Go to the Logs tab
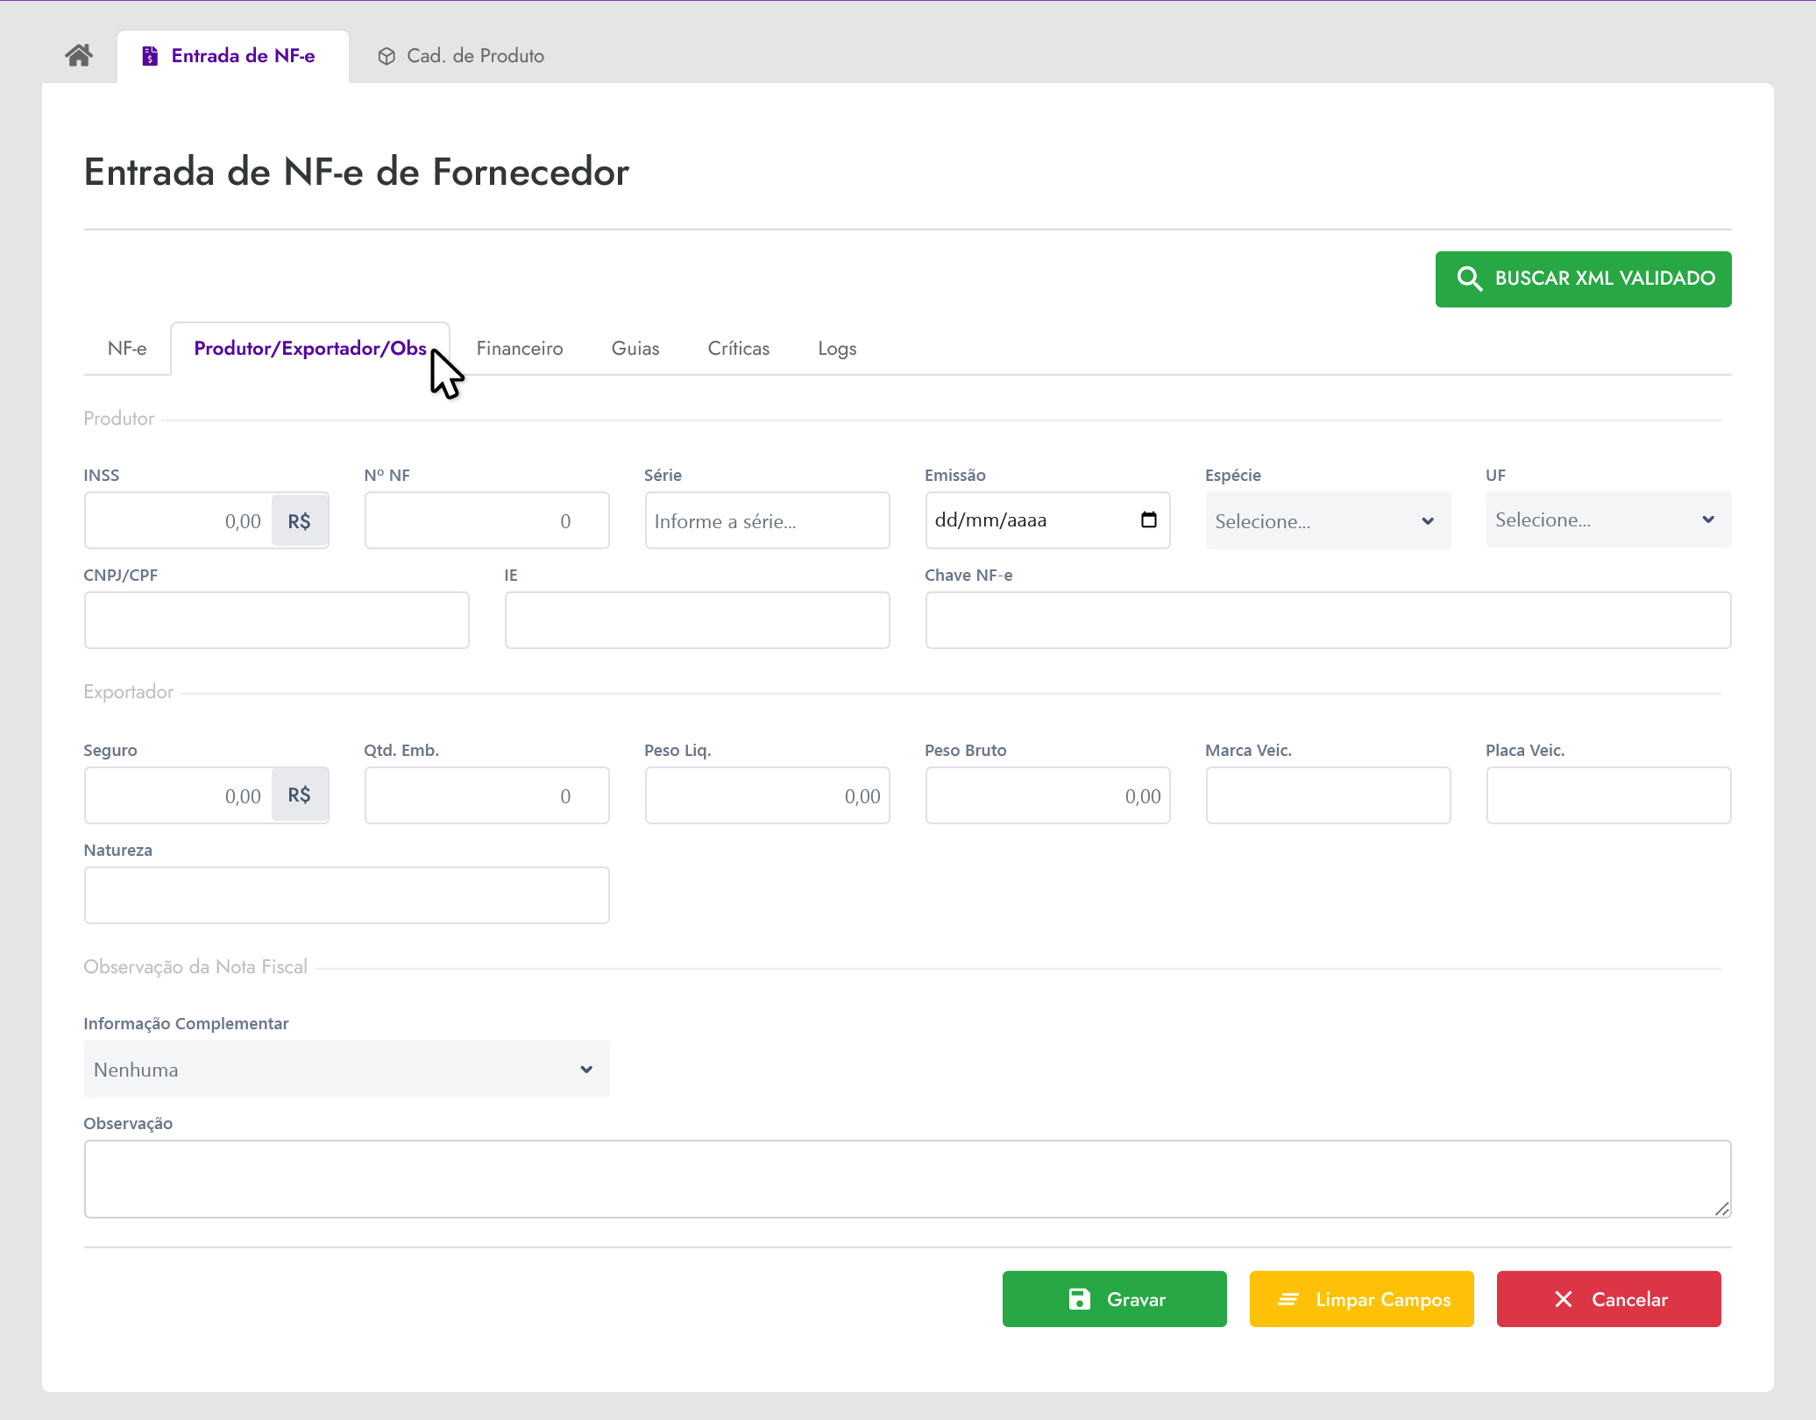 pos(836,349)
